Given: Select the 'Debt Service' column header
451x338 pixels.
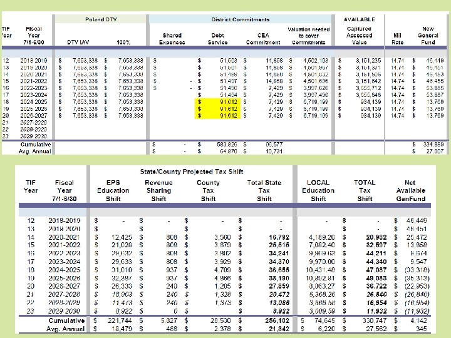Looking at the screenshot, I should click(x=217, y=39).
